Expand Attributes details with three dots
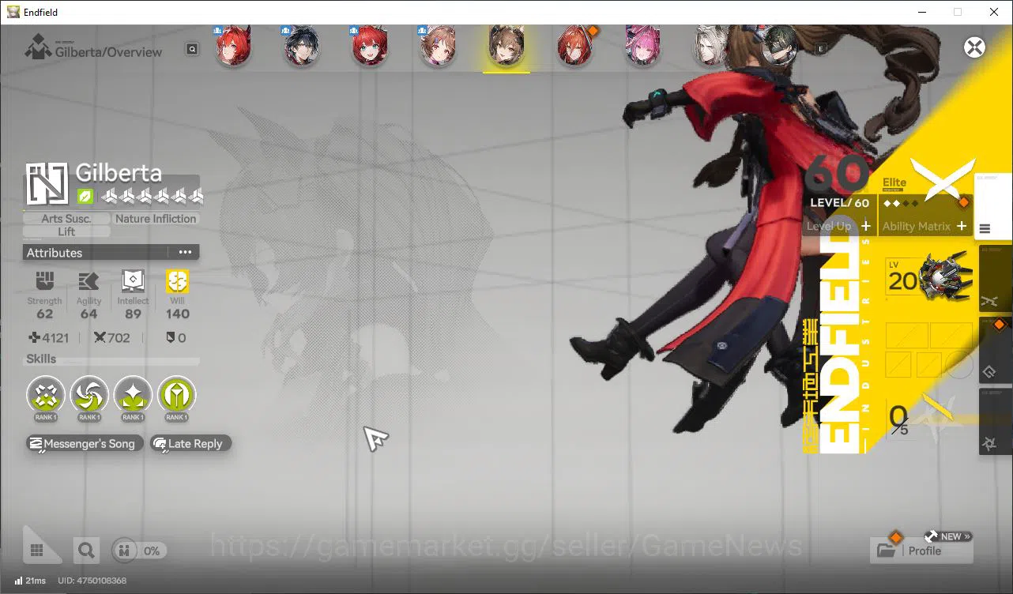This screenshot has width=1013, height=594. 185,253
